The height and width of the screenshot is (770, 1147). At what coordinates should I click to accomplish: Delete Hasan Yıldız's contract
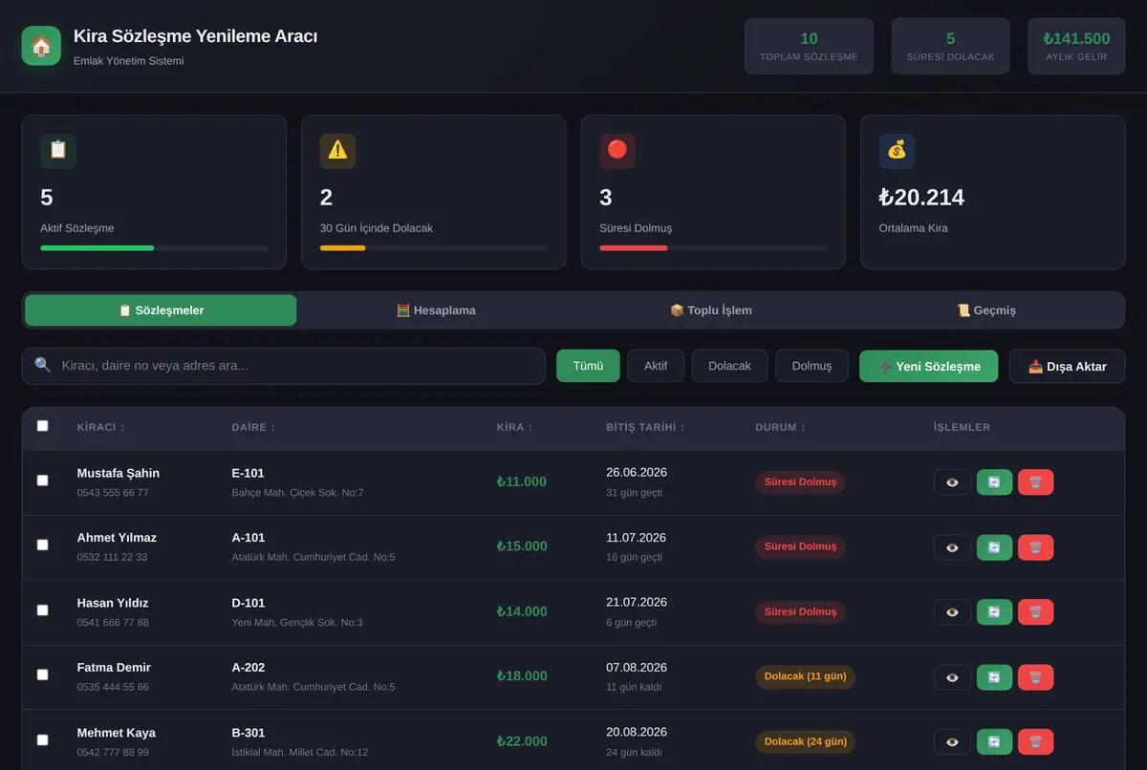point(1036,612)
